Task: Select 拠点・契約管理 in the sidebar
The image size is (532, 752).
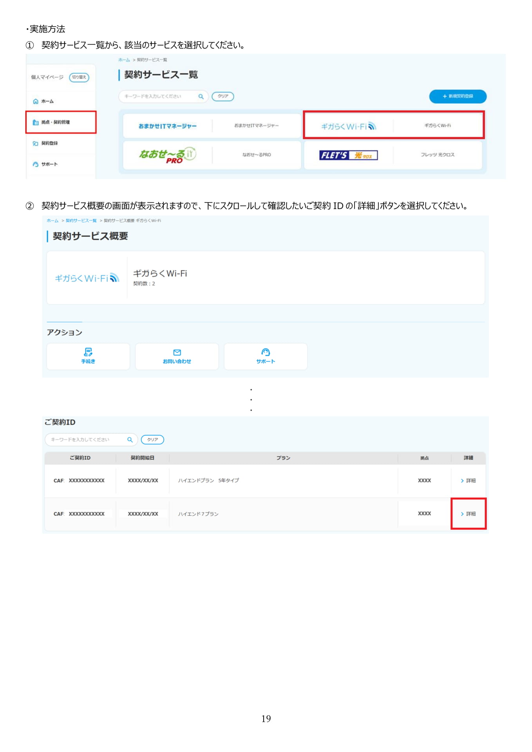Action: point(61,122)
